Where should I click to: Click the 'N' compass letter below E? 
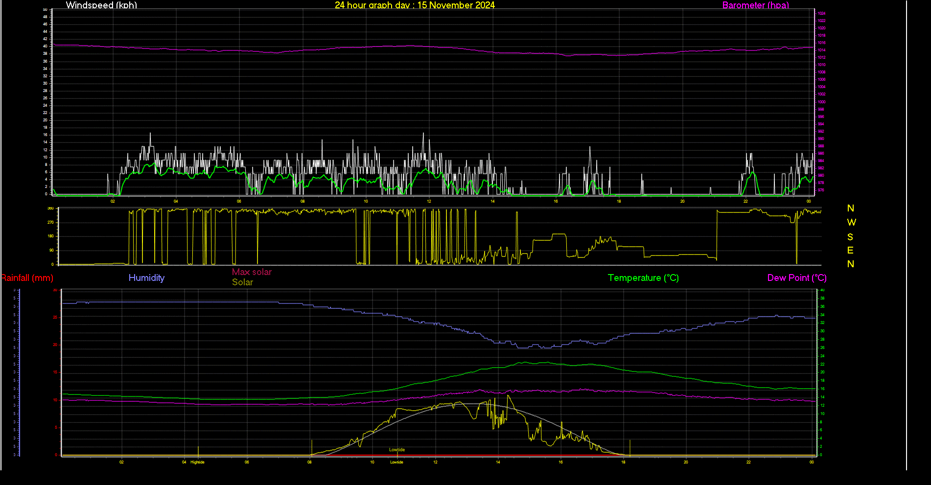[851, 264]
